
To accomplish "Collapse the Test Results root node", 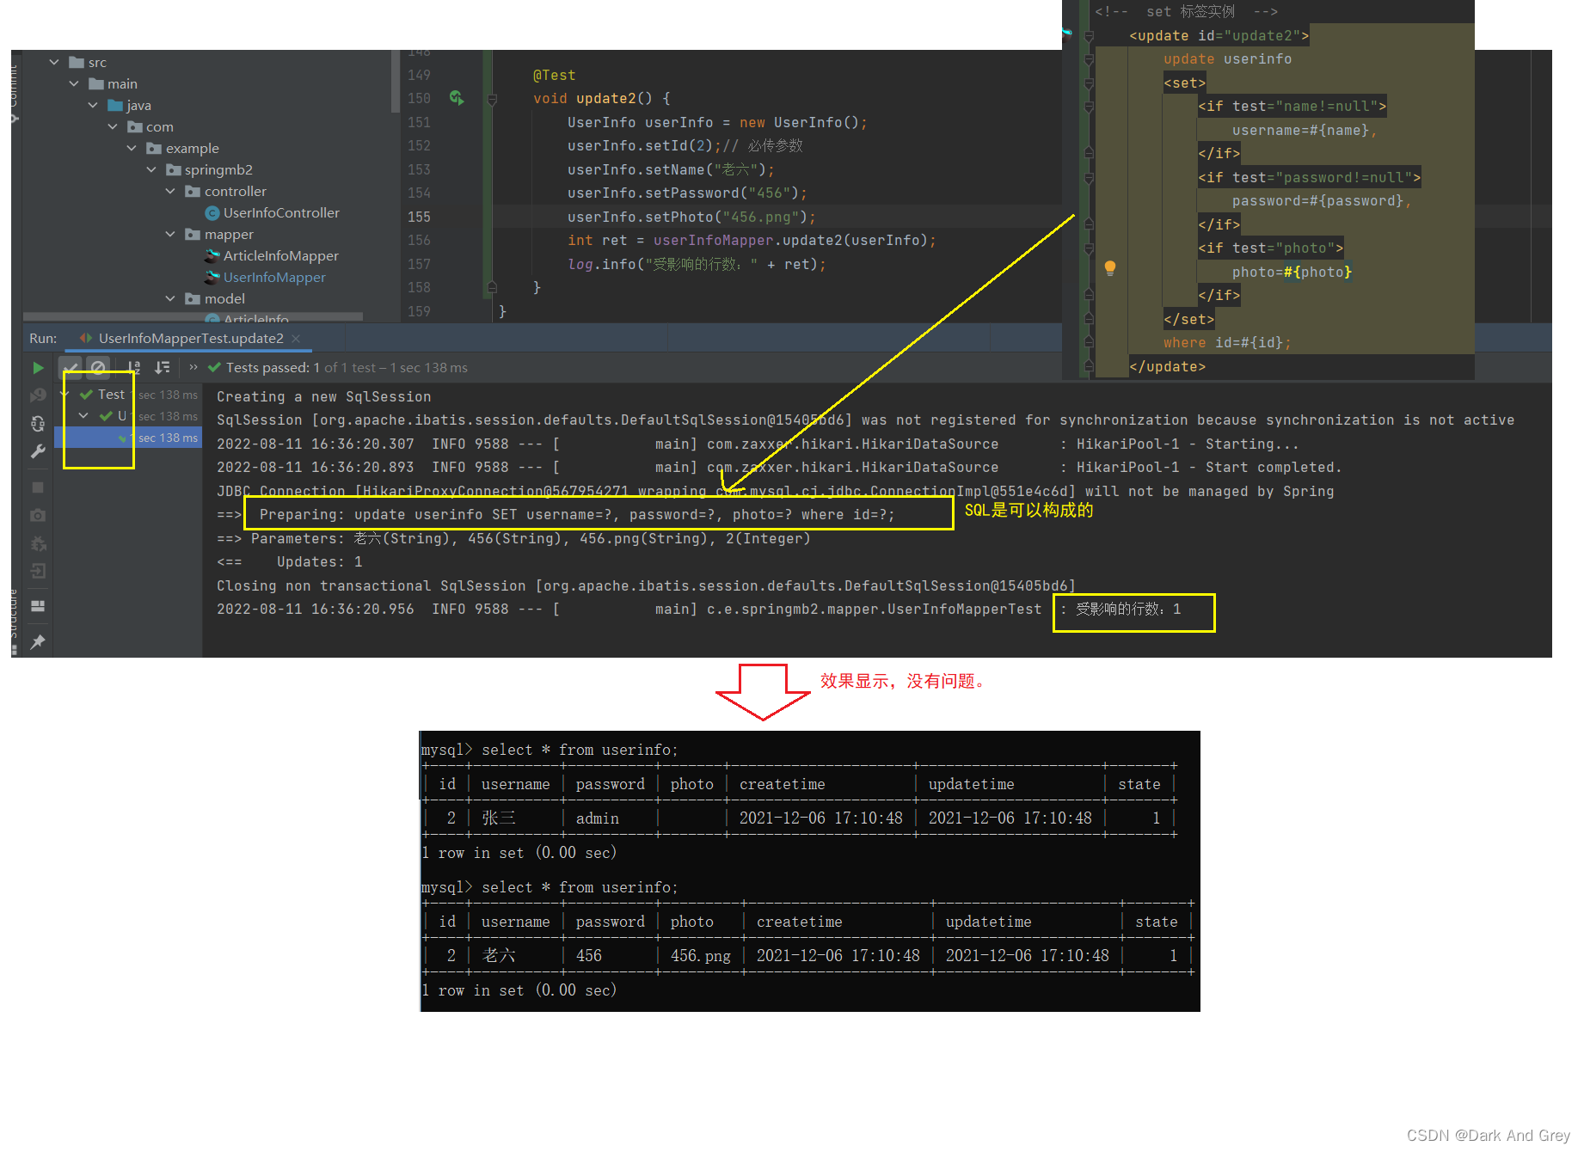I will (x=64, y=395).
